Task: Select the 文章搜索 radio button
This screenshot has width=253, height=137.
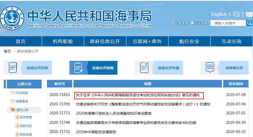Action: click(173, 23)
